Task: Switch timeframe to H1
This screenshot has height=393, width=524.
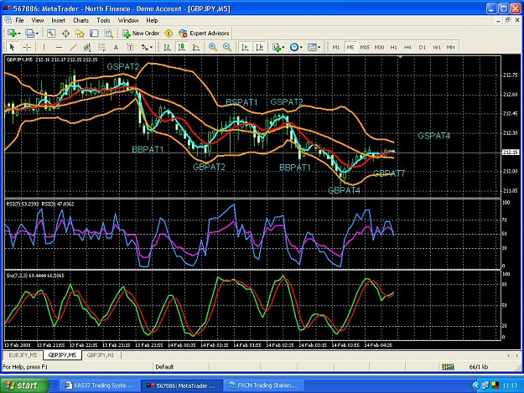Action: pos(394,48)
